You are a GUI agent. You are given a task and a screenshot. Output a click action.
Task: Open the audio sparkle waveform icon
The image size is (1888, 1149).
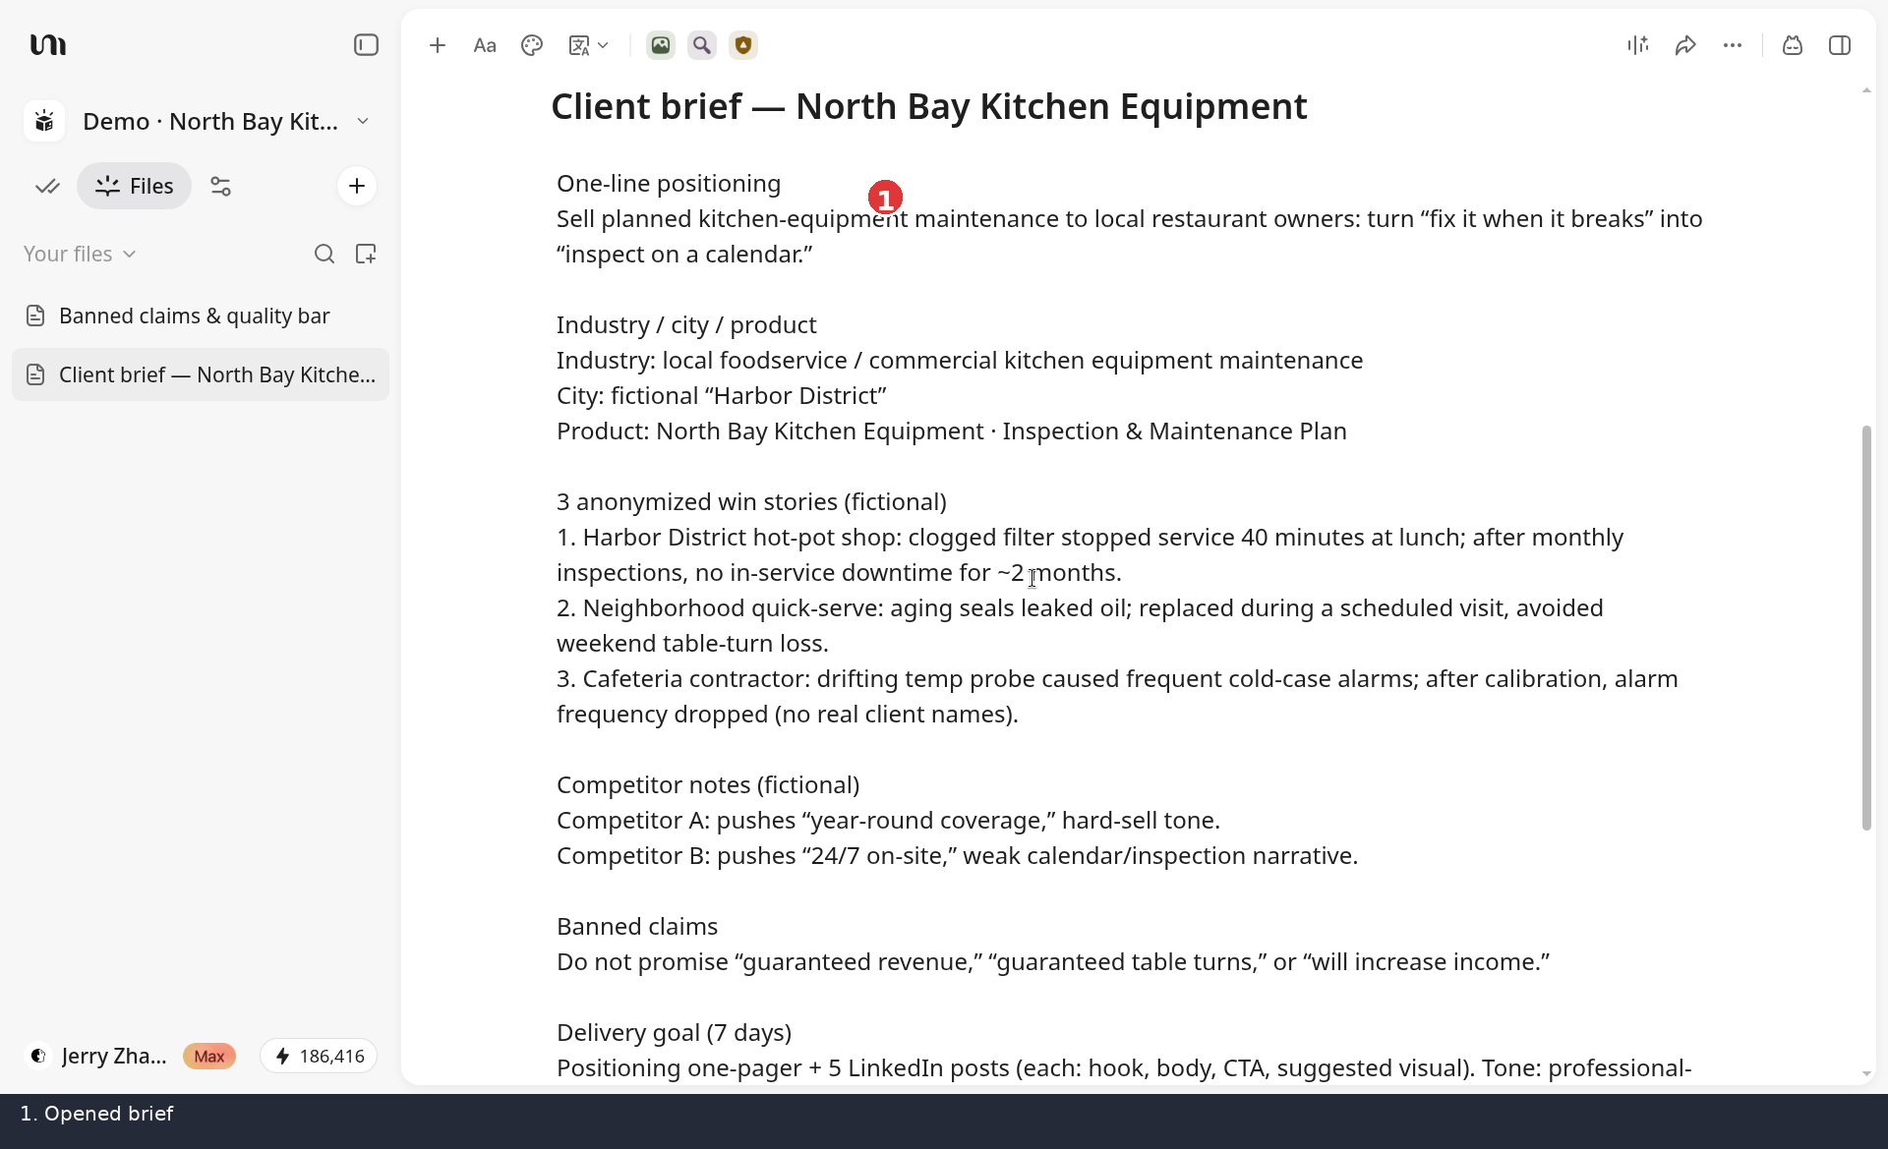[1638, 45]
